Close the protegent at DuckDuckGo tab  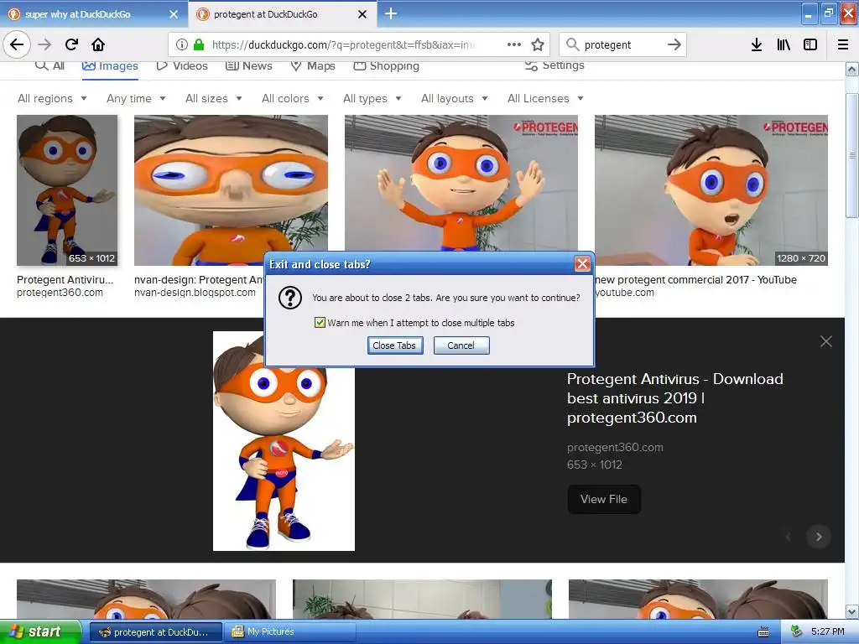click(362, 14)
